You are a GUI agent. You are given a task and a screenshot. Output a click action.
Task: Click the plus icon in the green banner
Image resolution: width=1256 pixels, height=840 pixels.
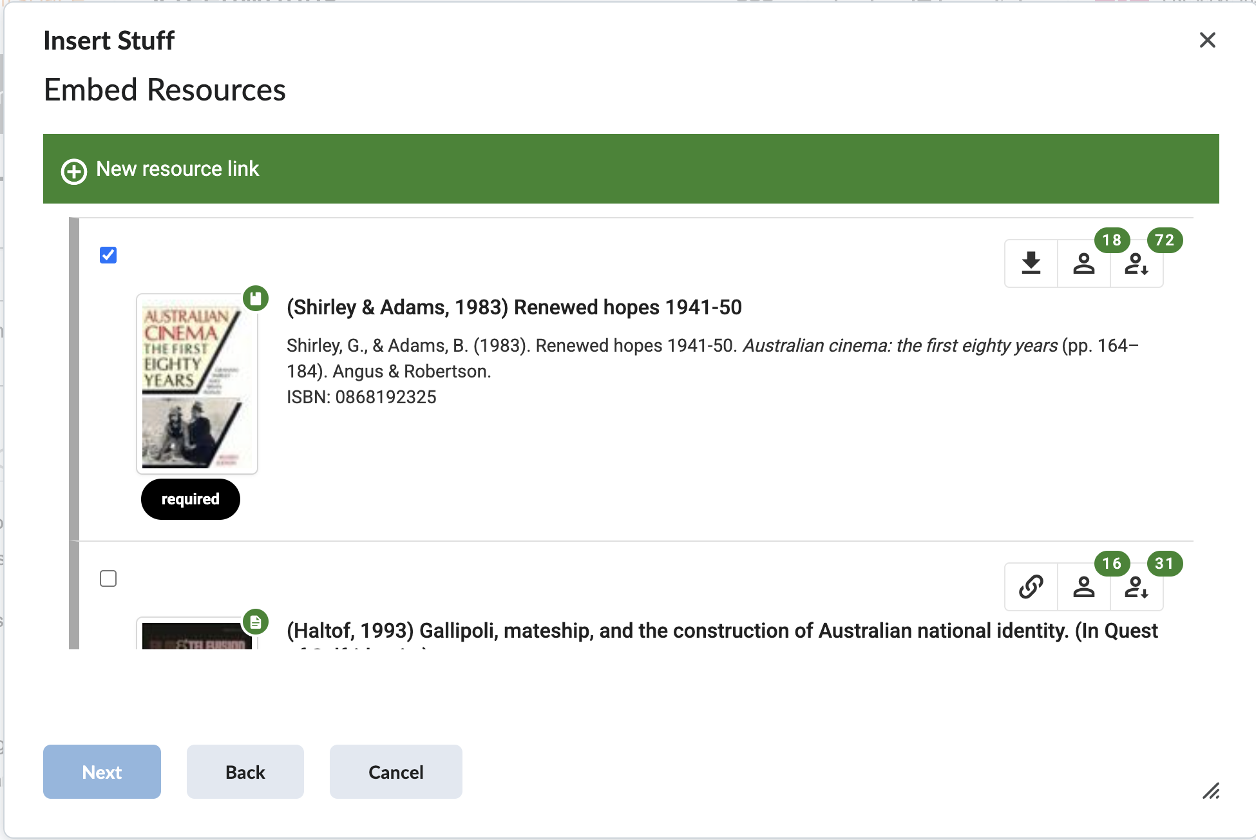click(x=73, y=171)
